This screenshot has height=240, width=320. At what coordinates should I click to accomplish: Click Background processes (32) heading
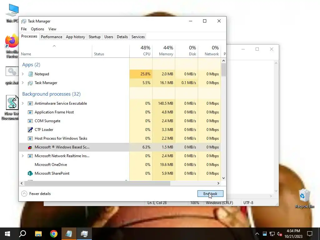[x=52, y=94]
